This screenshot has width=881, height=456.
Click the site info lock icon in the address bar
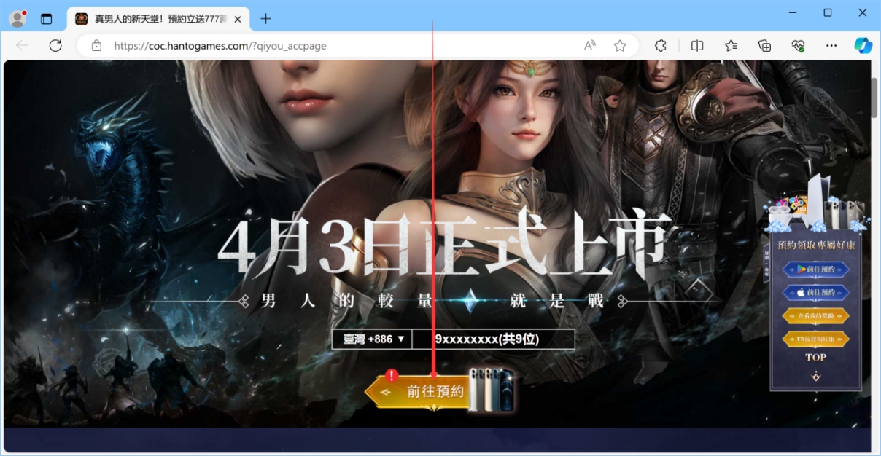coord(97,45)
